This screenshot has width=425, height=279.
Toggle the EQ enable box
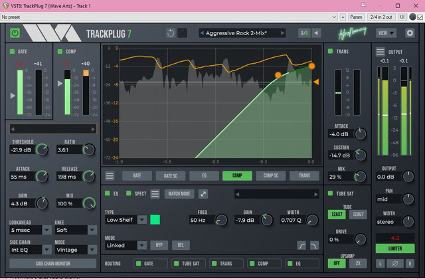click(x=108, y=193)
